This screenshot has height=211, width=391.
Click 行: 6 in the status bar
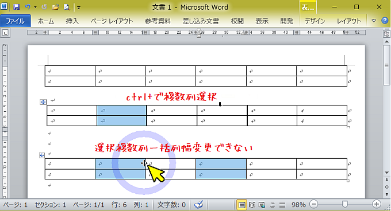(119, 205)
